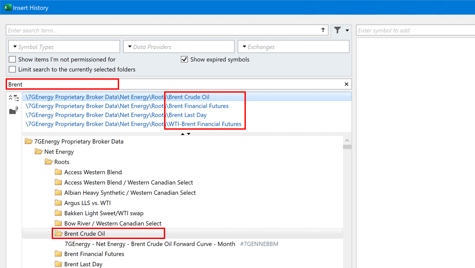Screen dimensions: 475x268
Task: Select Brent Crude Oil tree label
Action: 85,234
